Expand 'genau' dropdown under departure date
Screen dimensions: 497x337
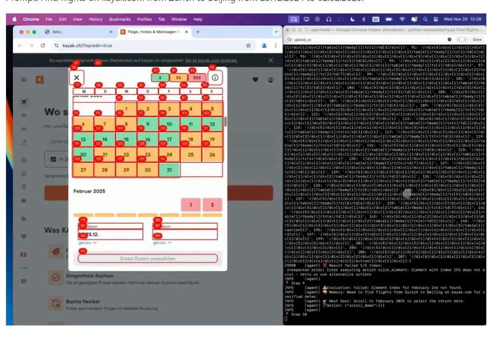(87, 243)
